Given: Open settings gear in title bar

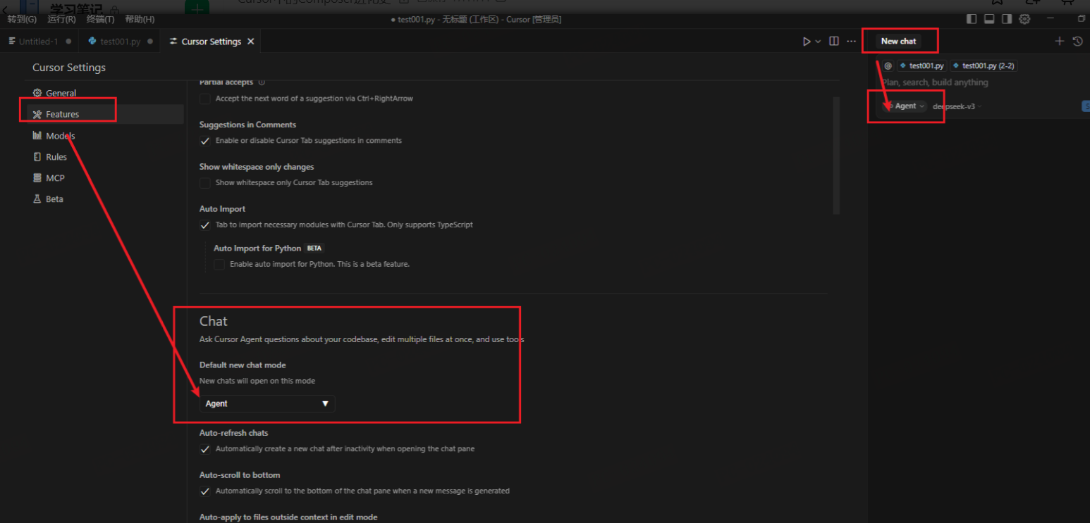Looking at the screenshot, I should pyautogui.click(x=1025, y=19).
